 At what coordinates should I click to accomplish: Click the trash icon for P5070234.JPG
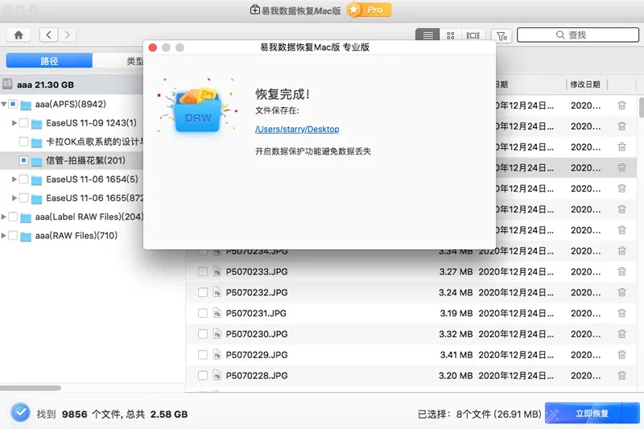coord(621,250)
